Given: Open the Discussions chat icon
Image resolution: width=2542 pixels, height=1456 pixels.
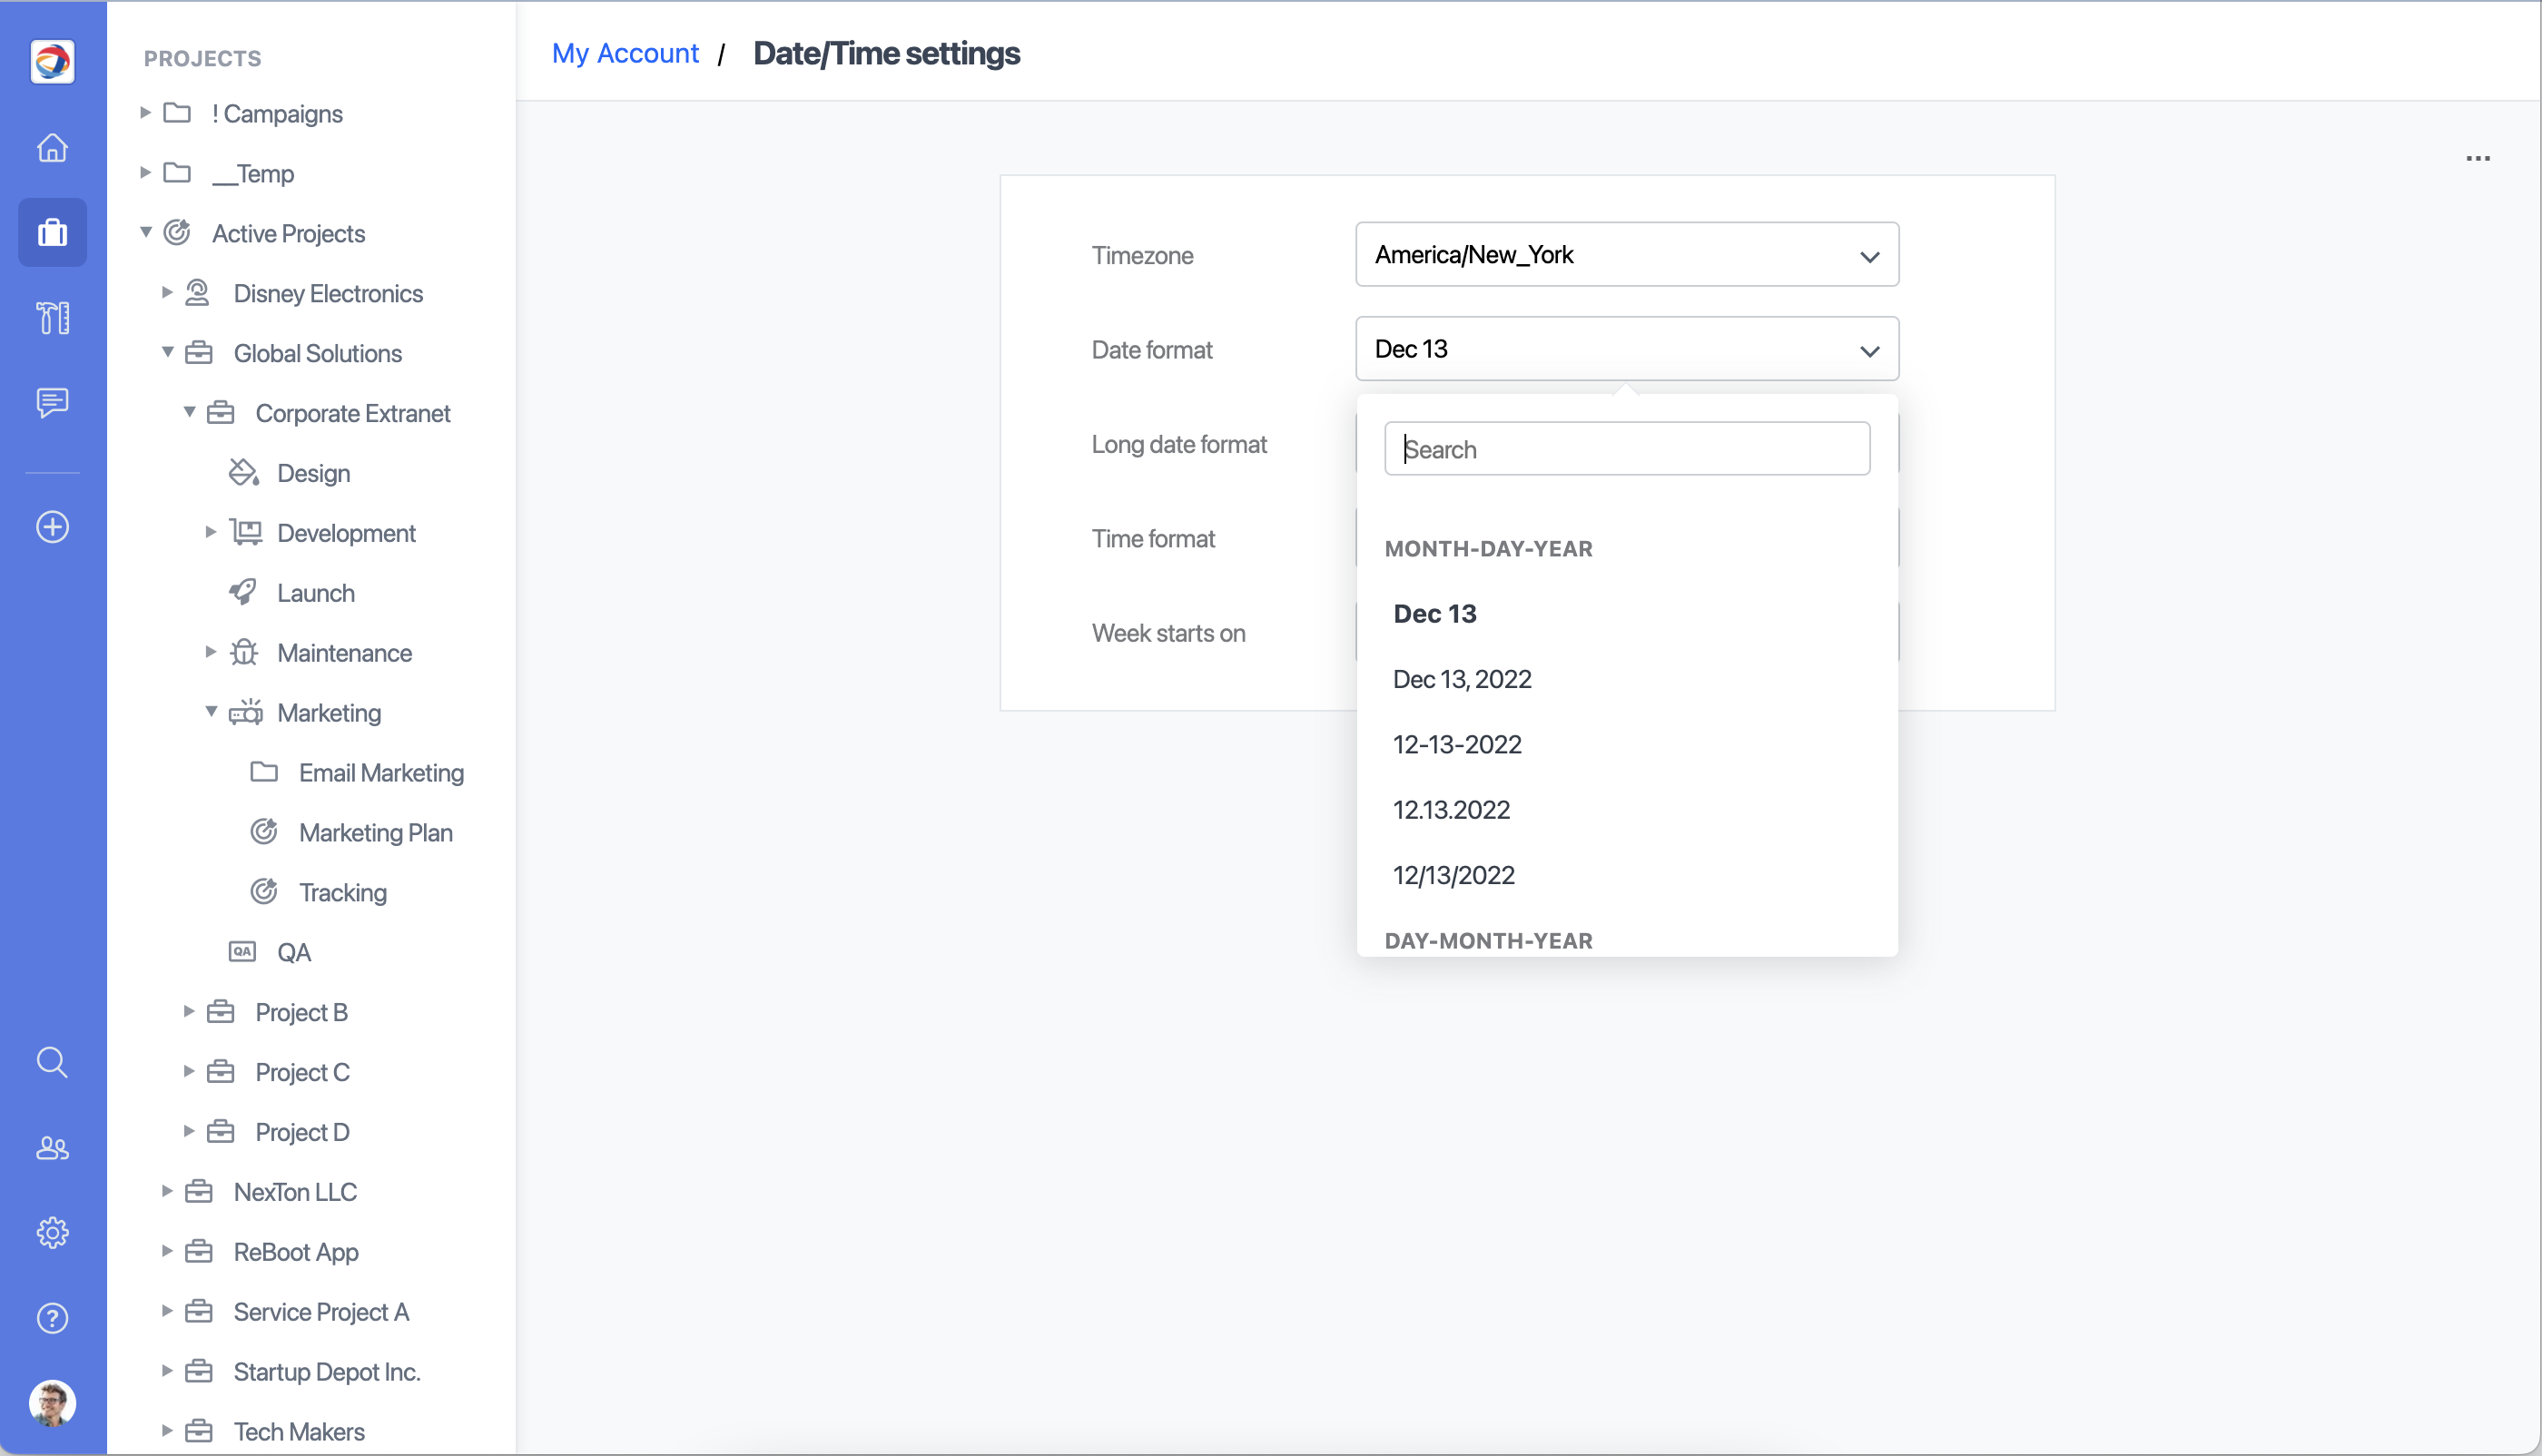Looking at the screenshot, I should click(x=52, y=403).
